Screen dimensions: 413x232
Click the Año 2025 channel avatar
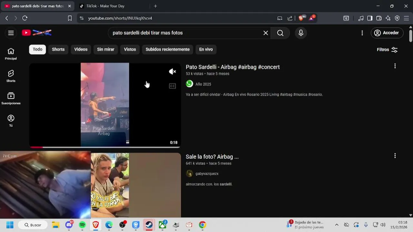[189, 84]
